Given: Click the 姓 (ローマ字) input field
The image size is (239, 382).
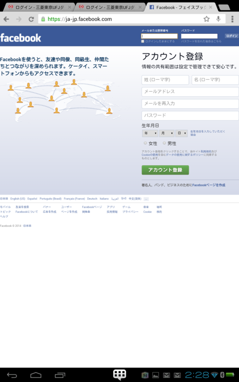Looking at the screenshot, I should [x=165, y=80].
